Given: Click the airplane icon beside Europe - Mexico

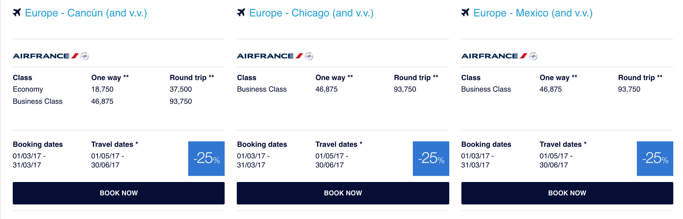Looking at the screenshot, I should tap(465, 12).
